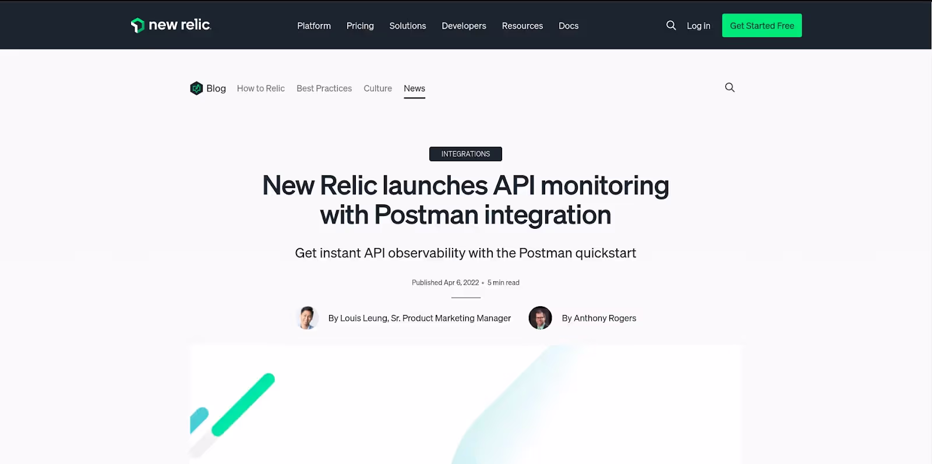Click the article headline text
This screenshot has width=932, height=464.
tap(465, 200)
